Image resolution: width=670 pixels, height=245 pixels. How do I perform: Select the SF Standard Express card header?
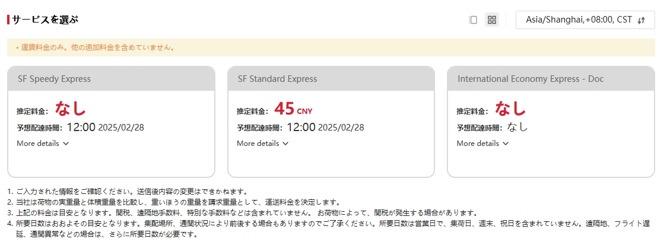pyautogui.click(x=331, y=78)
